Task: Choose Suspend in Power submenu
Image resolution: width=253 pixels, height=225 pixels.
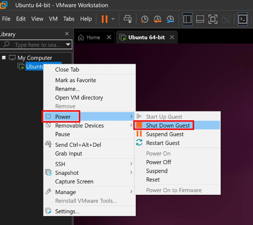Action: pos(177,171)
